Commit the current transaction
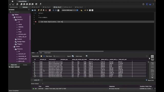Image resolution: width=164 pixels, height=92 pixels. [x=53, y=10]
